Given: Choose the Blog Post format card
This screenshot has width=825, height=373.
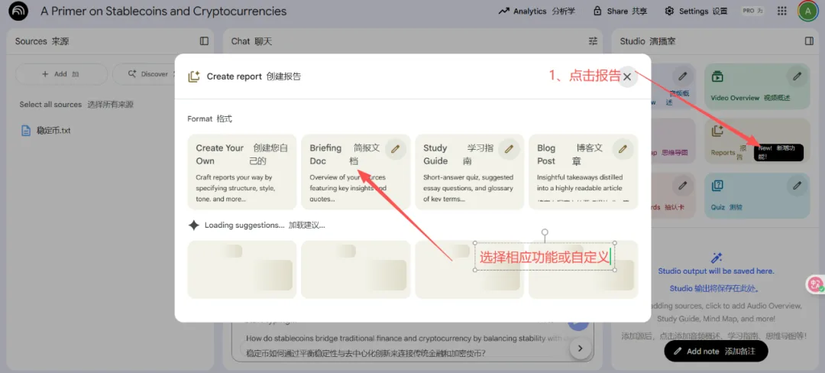Looking at the screenshot, I should click(583, 172).
